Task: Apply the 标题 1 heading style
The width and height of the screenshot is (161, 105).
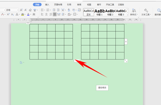Action: click(x=100, y=12)
